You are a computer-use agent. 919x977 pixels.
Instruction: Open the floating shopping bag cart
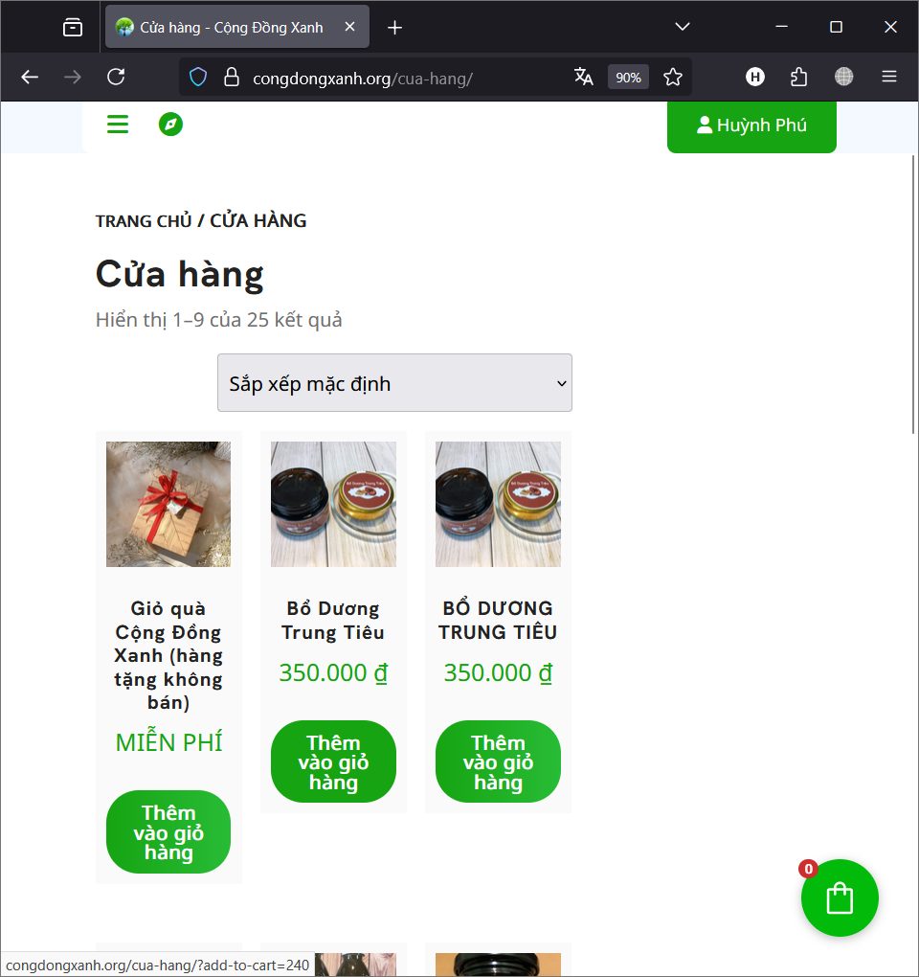(840, 897)
